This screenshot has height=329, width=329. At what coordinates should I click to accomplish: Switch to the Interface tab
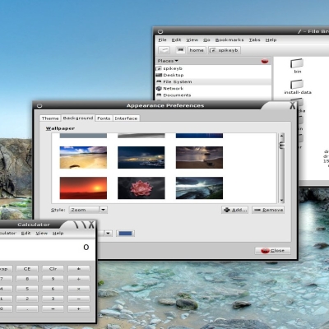(x=126, y=118)
